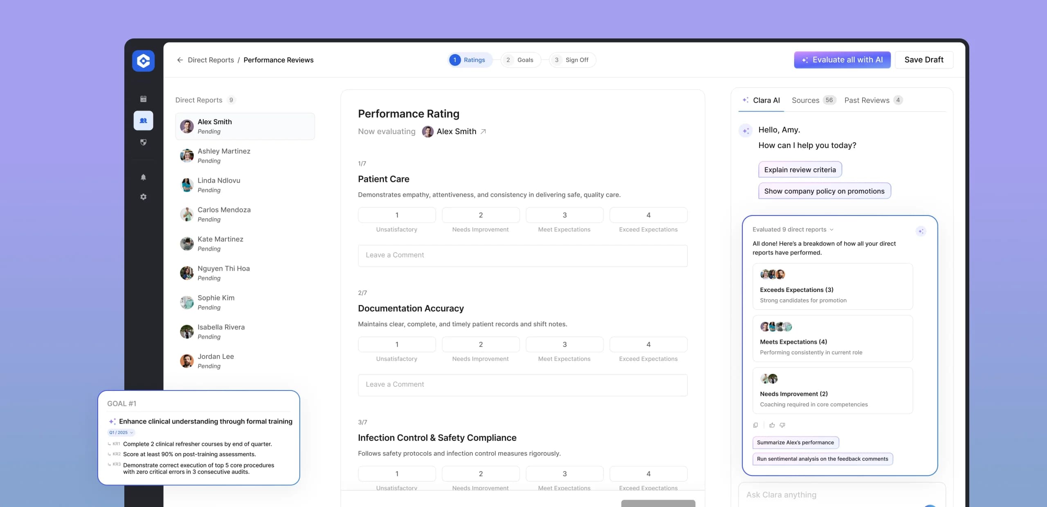Select Jordan Lee in direct reports
The width and height of the screenshot is (1047, 507).
pyautogui.click(x=245, y=361)
